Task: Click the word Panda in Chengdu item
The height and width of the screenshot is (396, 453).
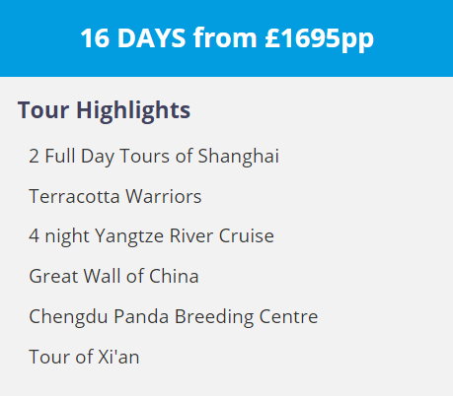Action: (x=141, y=316)
